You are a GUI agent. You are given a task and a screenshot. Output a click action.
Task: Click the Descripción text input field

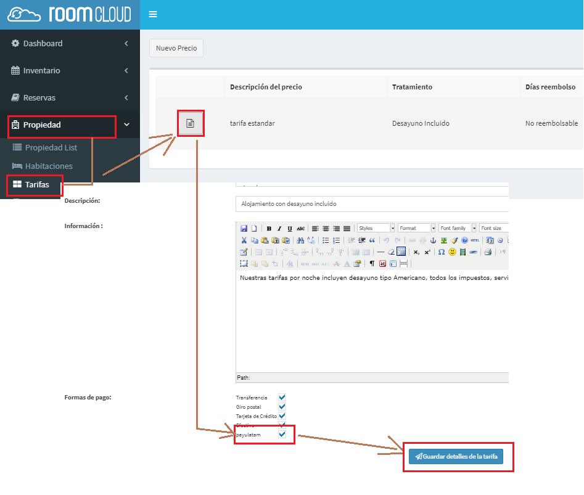(370, 204)
